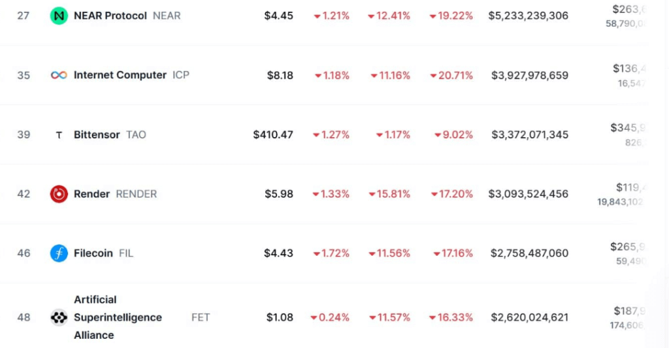The height and width of the screenshot is (348, 669).
Task: Open the NEAR Protocol coin page
Action: coord(110,16)
